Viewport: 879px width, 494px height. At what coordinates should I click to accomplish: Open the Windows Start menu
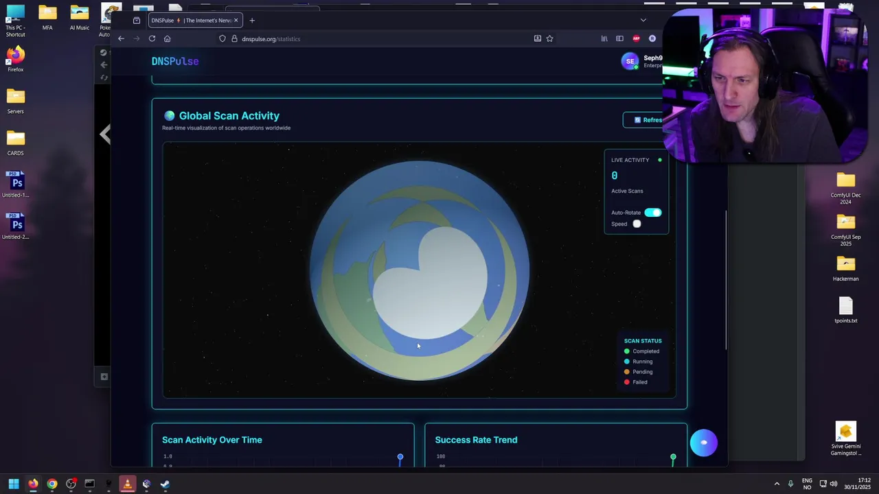(14, 484)
